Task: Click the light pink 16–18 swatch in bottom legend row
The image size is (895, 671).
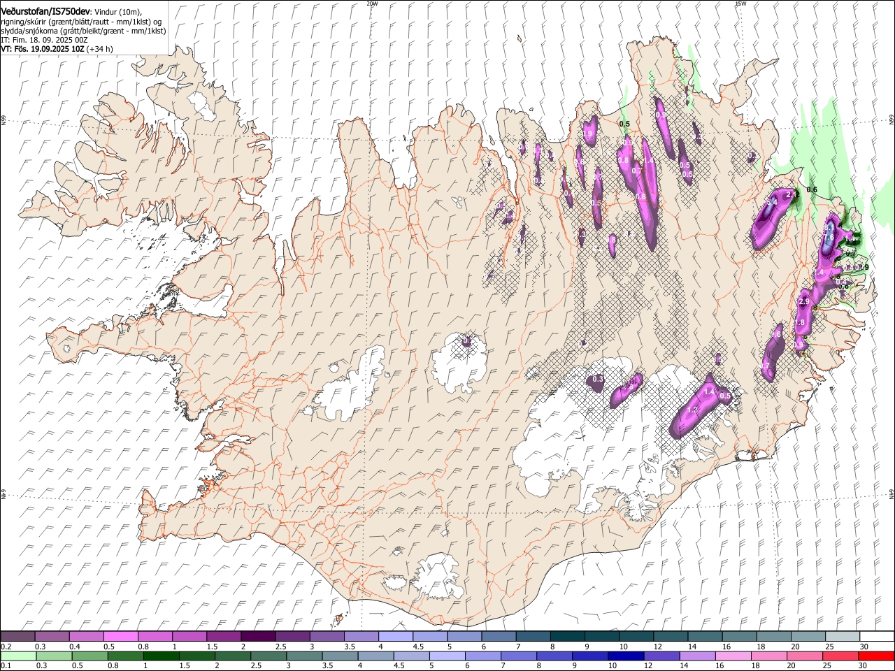Action: (733, 656)
